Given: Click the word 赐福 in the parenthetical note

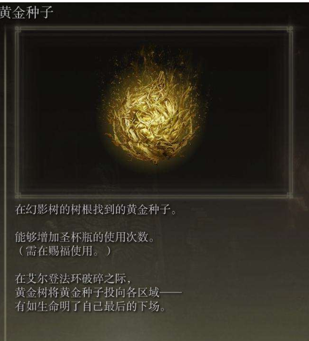Looking at the screenshot, I should click(59, 250).
